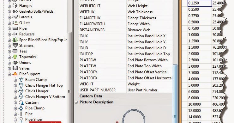Click the Unions category icon
The width and height of the screenshot is (234, 123).
pyautogui.click(x=15, y=63)
